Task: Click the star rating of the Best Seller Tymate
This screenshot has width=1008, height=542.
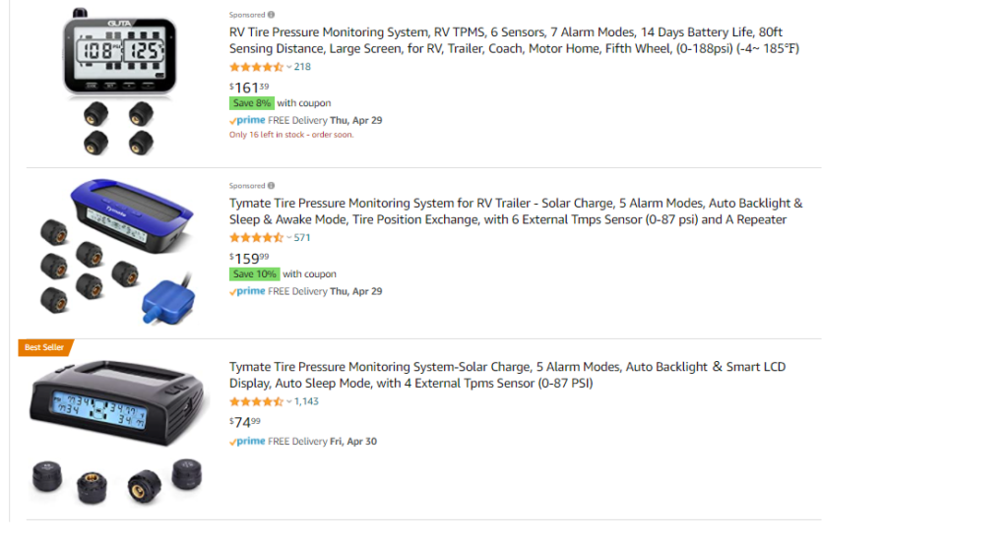Action: (257, 401)
